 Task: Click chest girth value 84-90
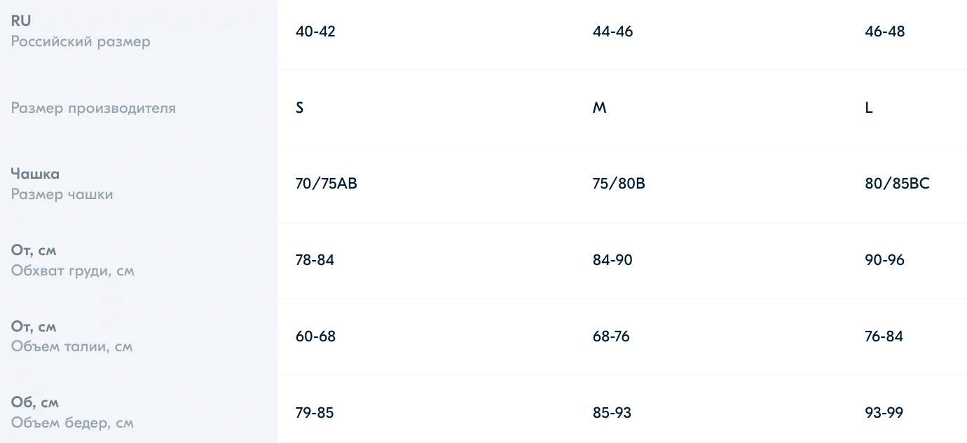point(612,260)
